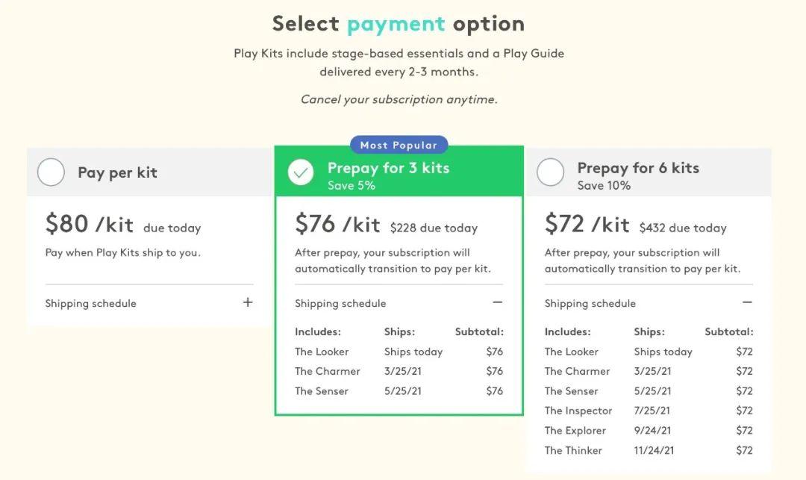Expand Pay per kit shipping schedule plus icon
Image resolution: width=806 pixels, height=480 pixels.
coord(248,302)
